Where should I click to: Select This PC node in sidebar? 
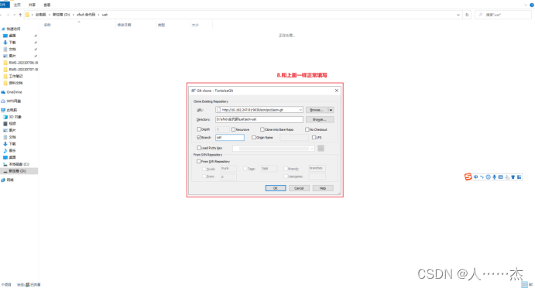9,110
